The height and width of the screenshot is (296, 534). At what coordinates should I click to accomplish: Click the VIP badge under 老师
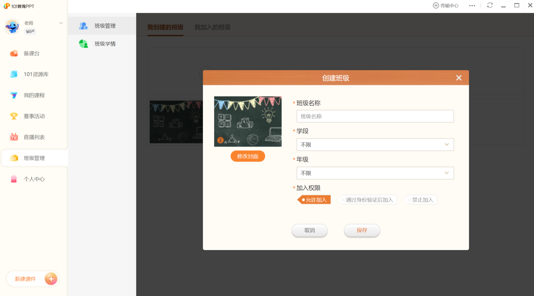30,32
